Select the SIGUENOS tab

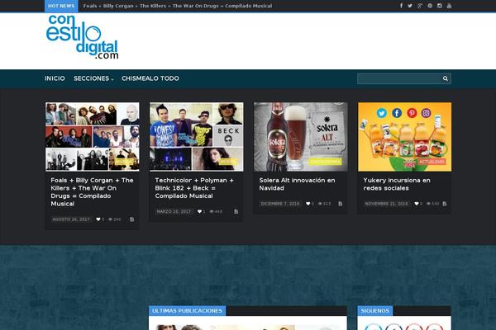(x=374, y=311)
